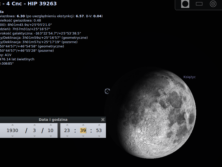
Task: Raise the day value with the up arrow
Action: pos(51,125)
